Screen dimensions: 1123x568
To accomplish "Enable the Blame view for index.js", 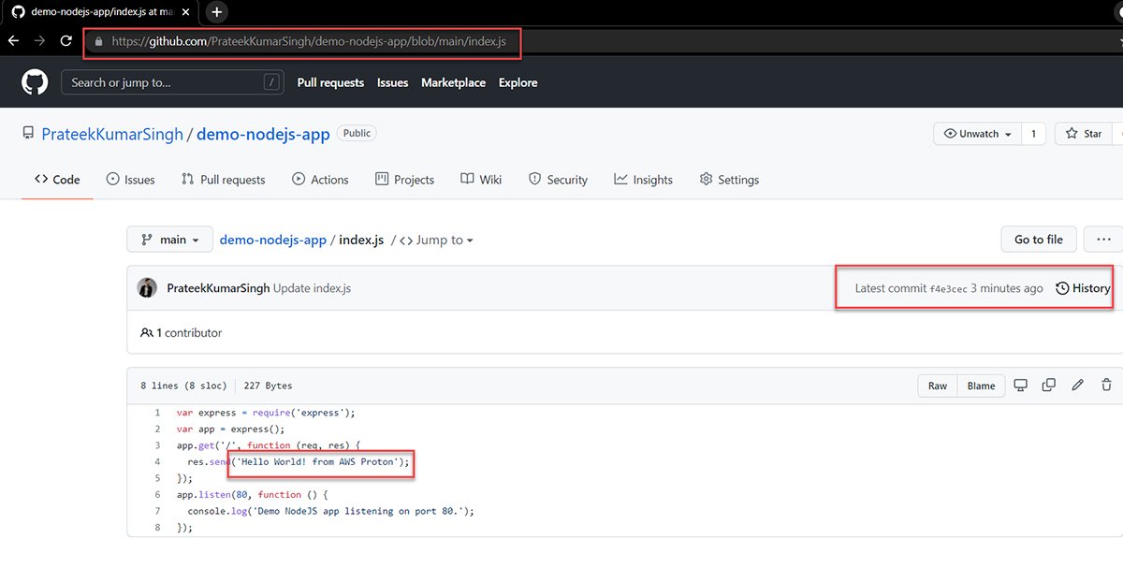I will 981,386.
